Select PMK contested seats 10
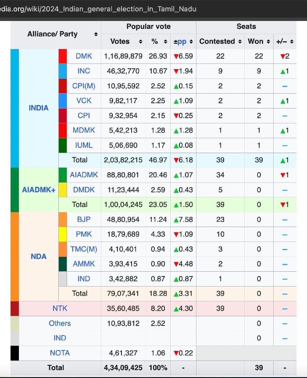Viewport: 307px width, 378px height. point(220,234)
